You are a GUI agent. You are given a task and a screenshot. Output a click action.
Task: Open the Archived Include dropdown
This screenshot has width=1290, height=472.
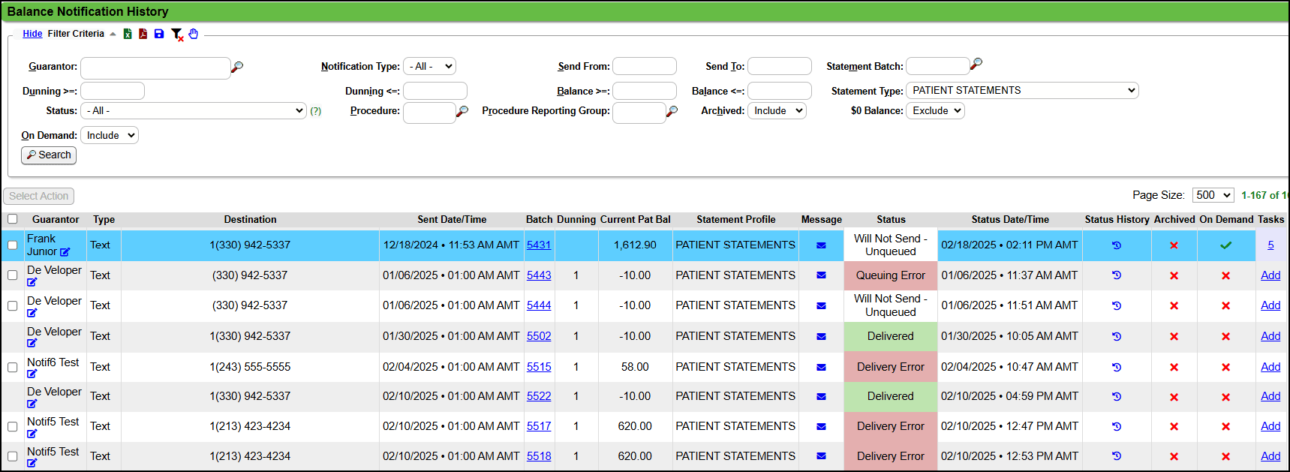pos(777,110)
